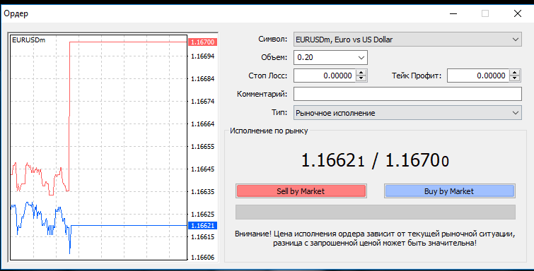Decrease the Стоп Лосс value with down arrow
534x271 pixels.
click(x=361, y=78)
